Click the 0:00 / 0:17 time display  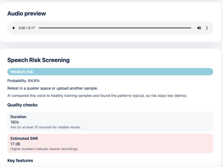[27, 28]
